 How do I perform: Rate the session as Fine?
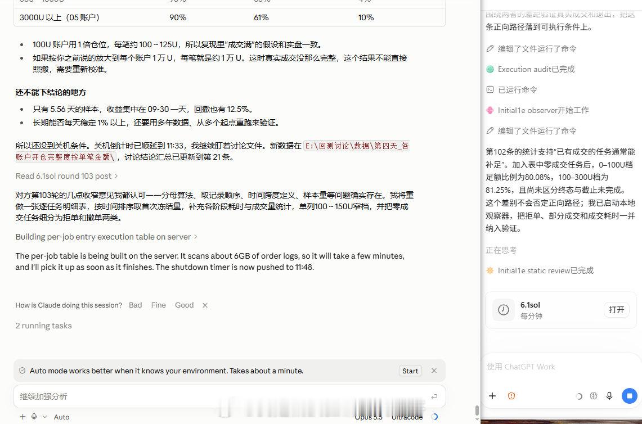tap(159, 305)
